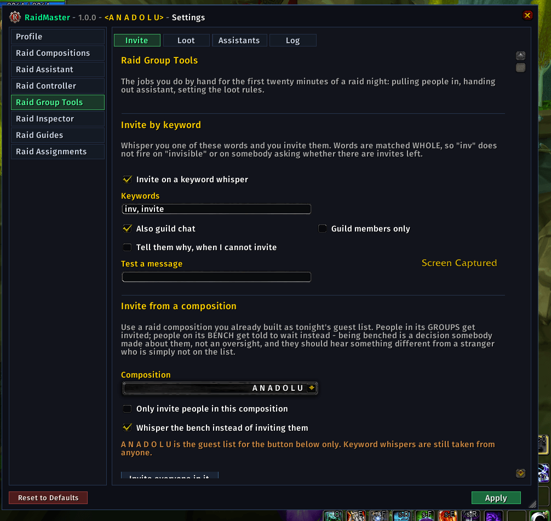
Task: Click the scroll-up arrow icon in the scrollbar
Action: pos(520,56)
